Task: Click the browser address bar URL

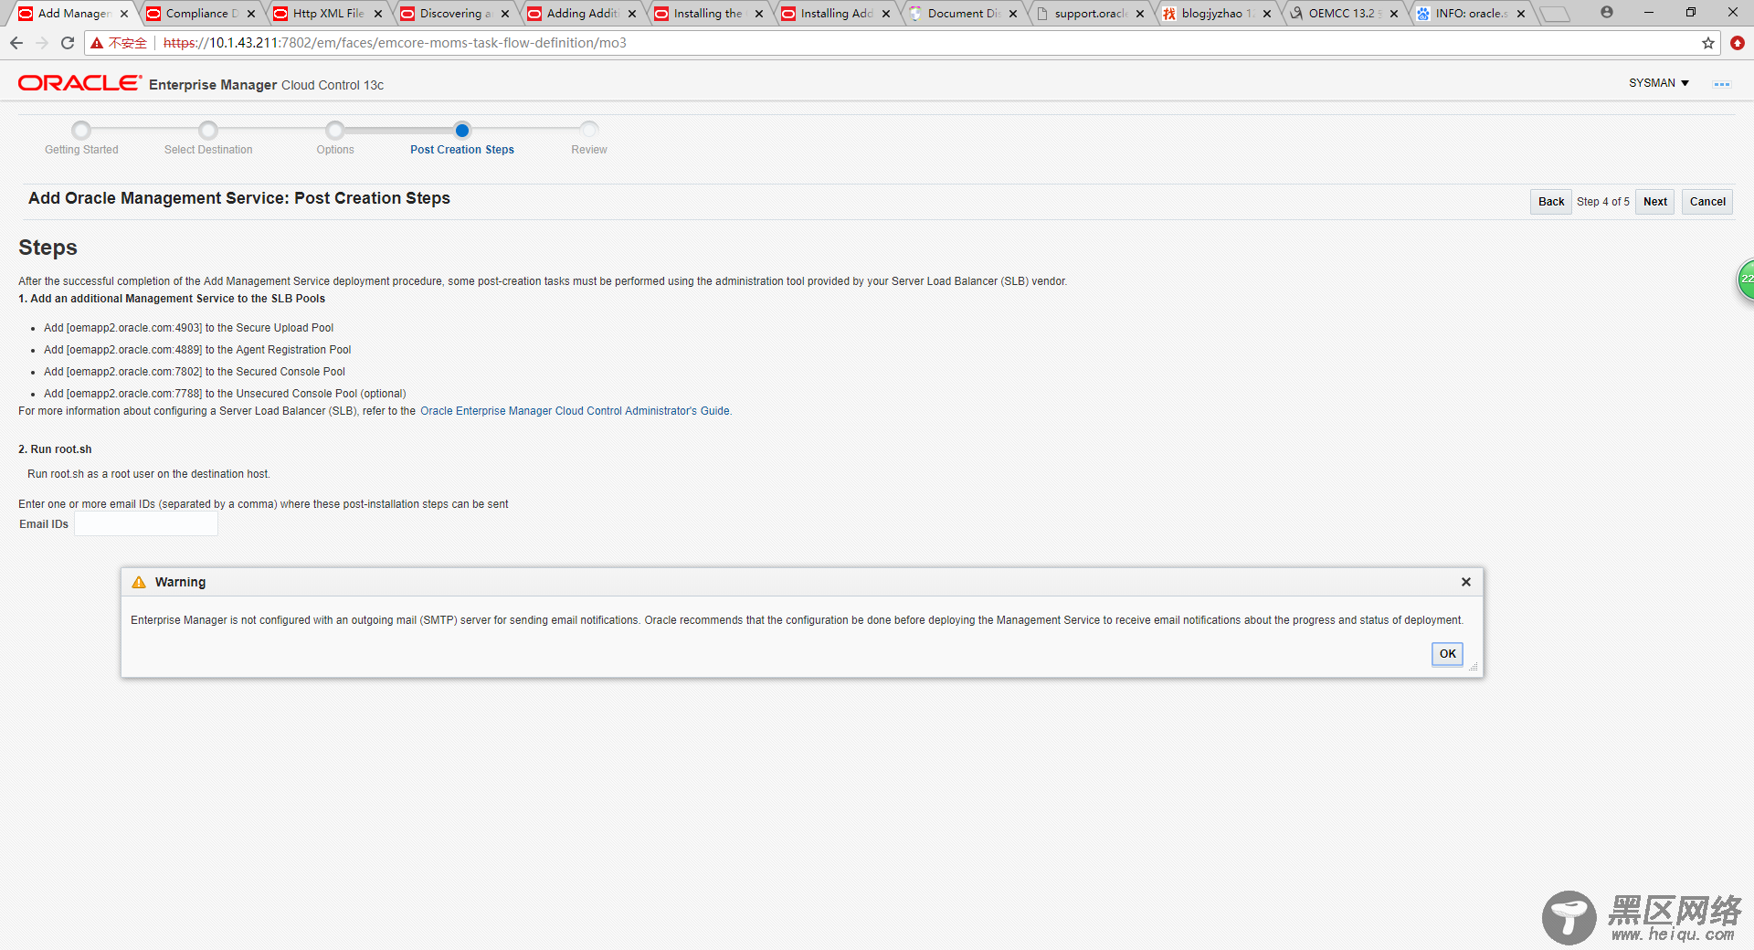Action: 395,43
